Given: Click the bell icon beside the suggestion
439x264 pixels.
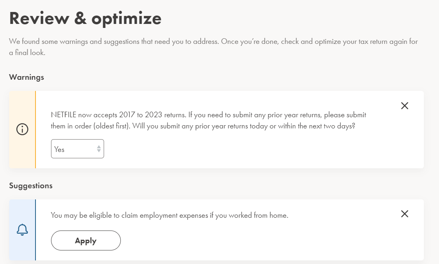Looking at the screenshot, I should coord(22,230).
